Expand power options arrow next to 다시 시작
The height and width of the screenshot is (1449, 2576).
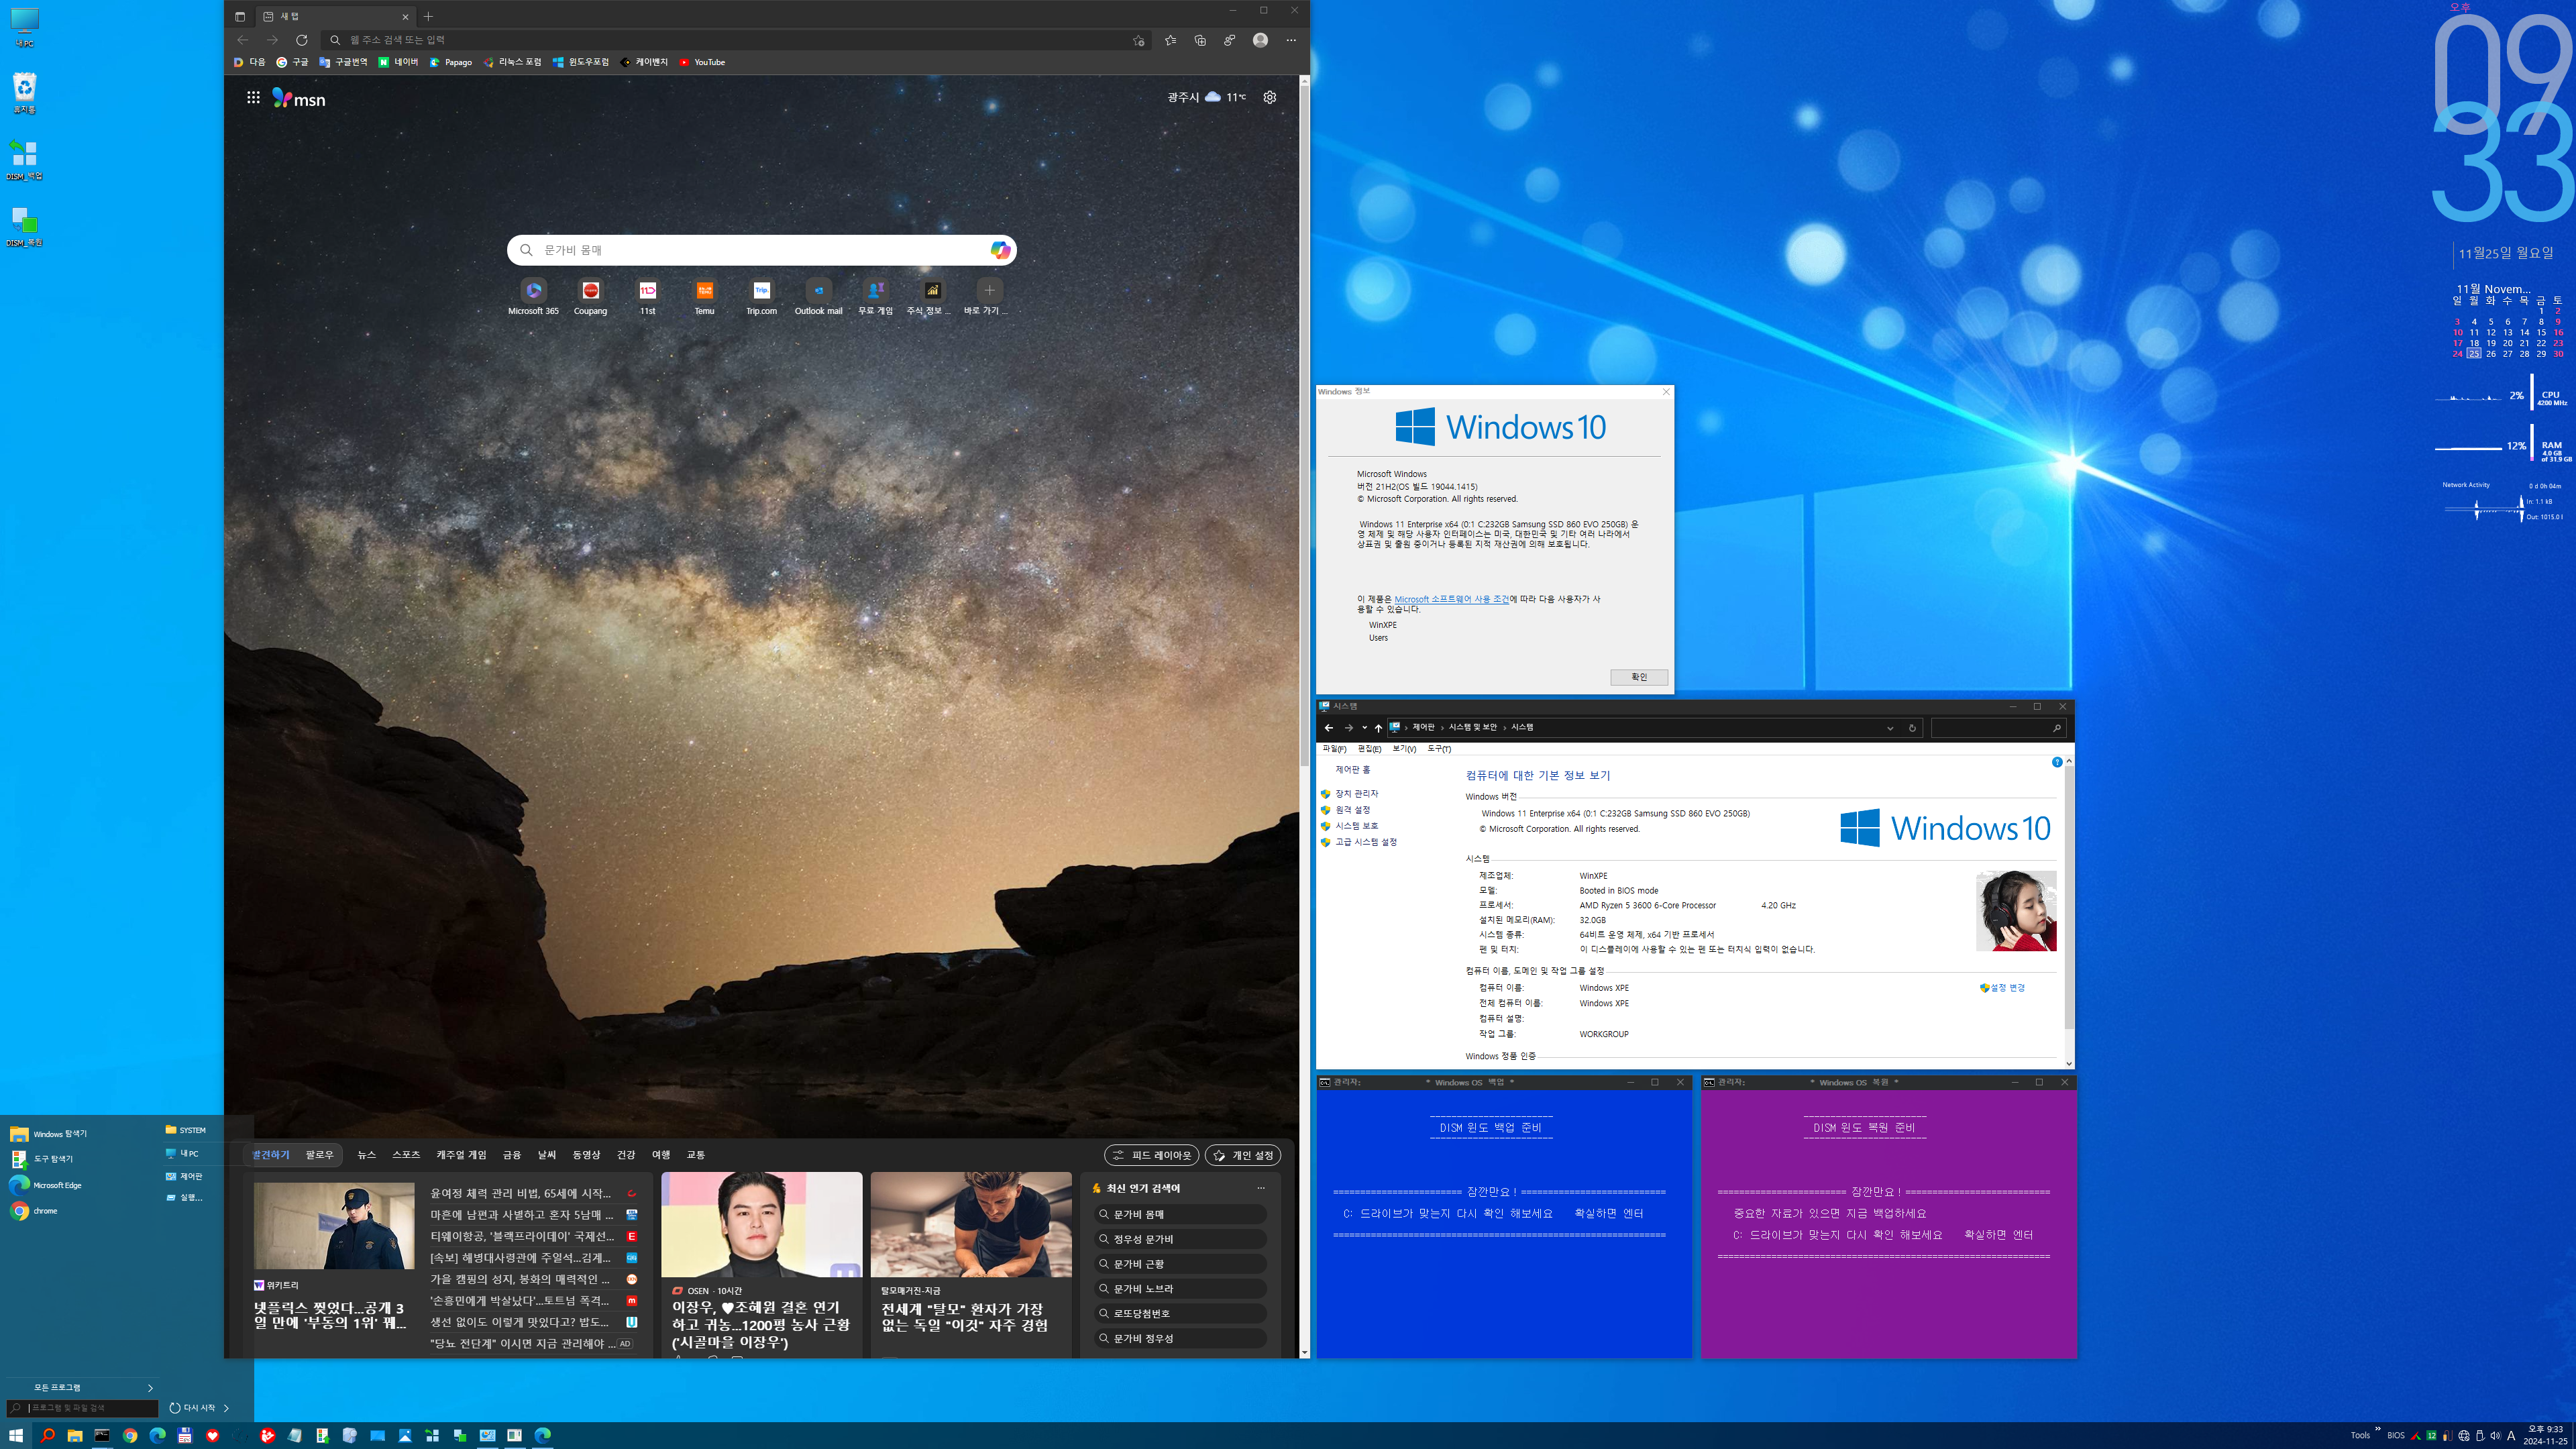(x=226, y=1407)
